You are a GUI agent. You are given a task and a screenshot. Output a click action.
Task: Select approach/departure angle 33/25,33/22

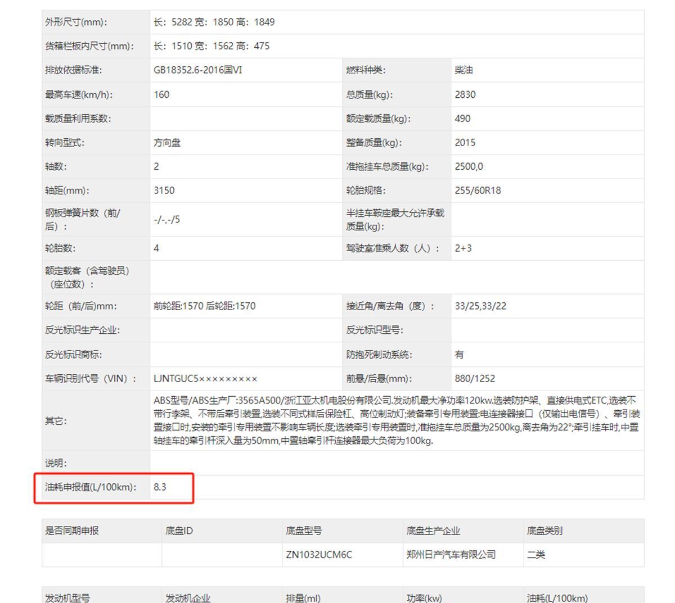[x=480, y=306]
